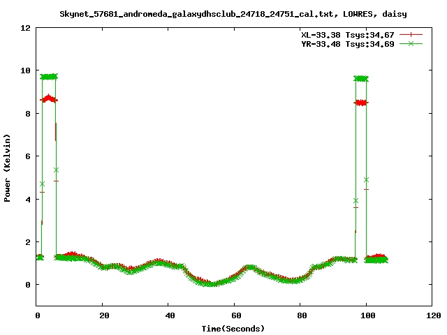Click y-axis tick label 4

28,200
